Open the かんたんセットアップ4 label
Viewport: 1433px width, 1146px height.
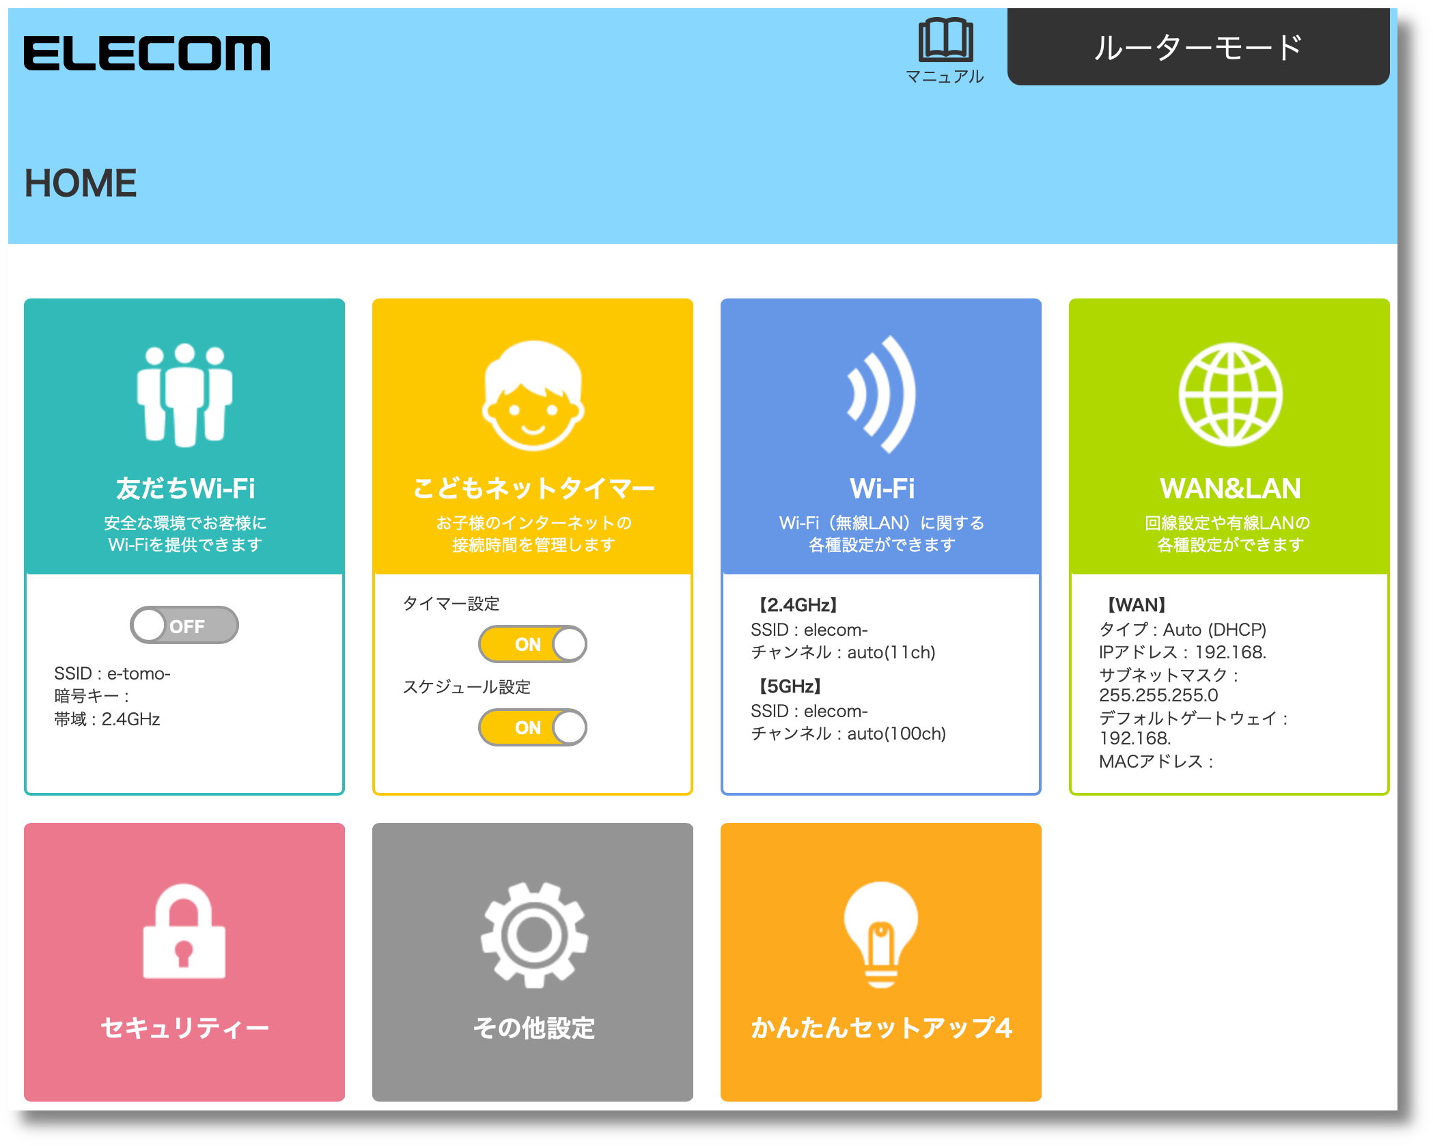[881, 1028]
